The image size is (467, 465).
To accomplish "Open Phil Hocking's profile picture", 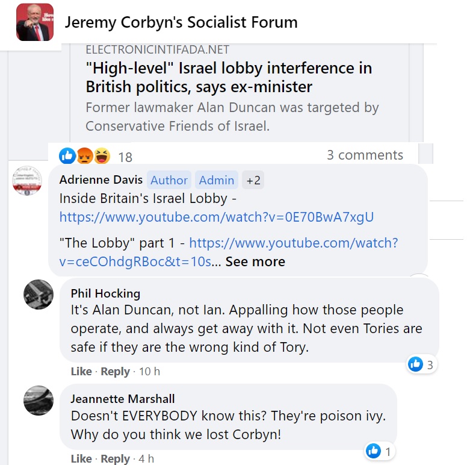I will click(x=39, y=295).
